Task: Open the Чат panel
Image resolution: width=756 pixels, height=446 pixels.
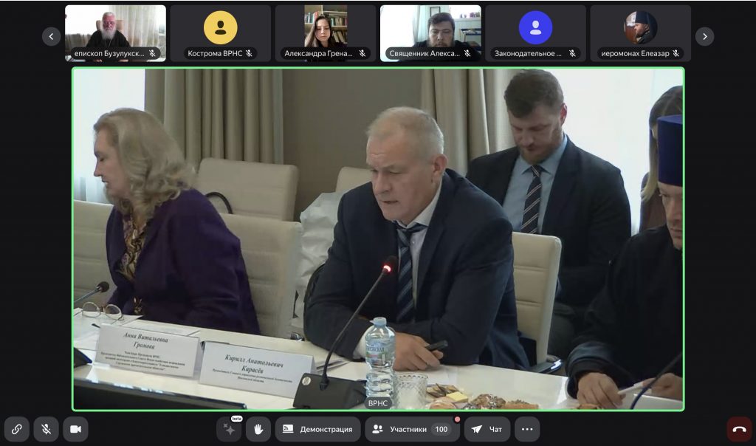Action: coord(487,429)
